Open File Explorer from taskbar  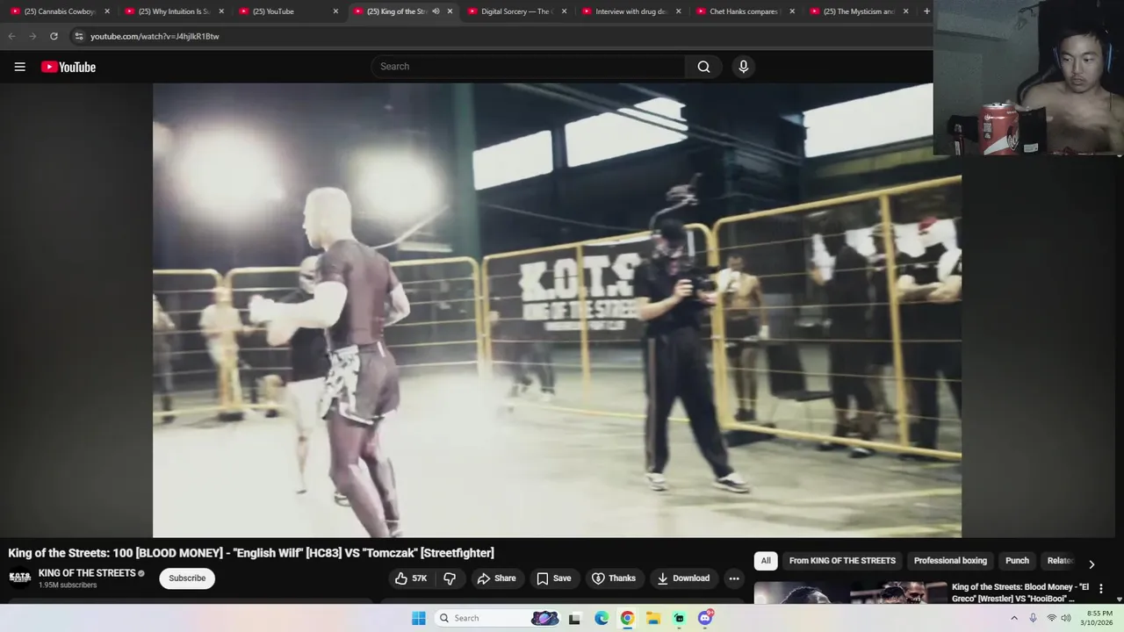653,618
